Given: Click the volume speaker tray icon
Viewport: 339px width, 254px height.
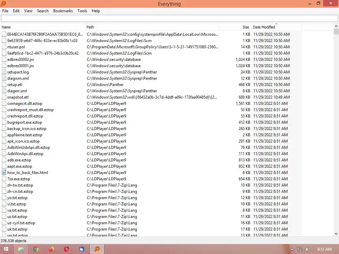Looking at the screenshot, I should pos(308,249).
